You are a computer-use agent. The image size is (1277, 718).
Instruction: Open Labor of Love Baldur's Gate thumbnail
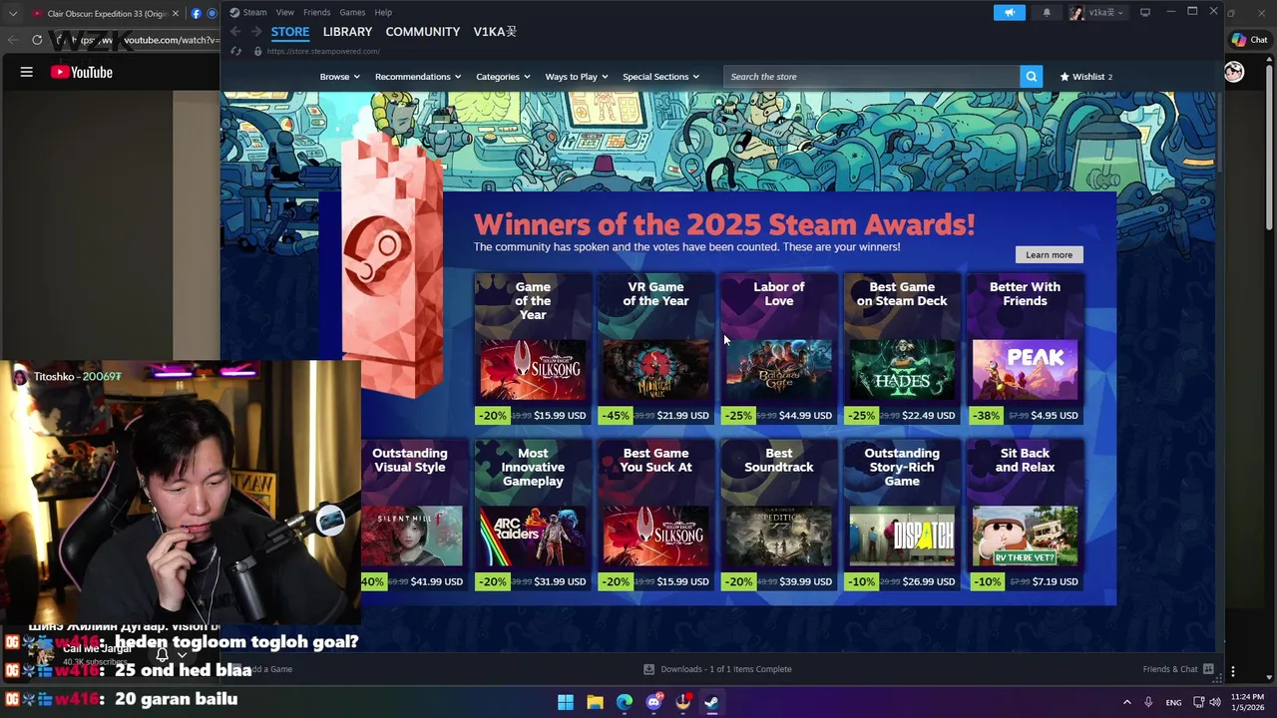pyautogui.click(x=779, y=370)
